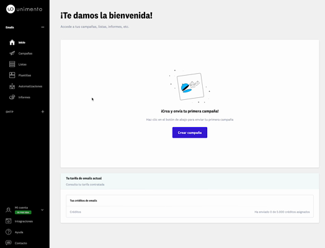
Task: Select the Listas stacked-rows icon
Action: click(x=12, y=64)
